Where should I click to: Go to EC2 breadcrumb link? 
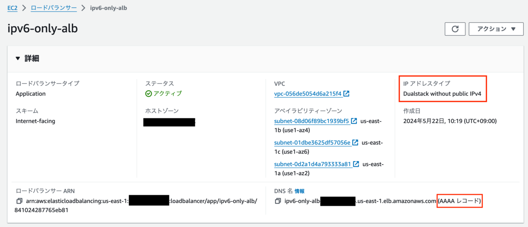[13, 8]
